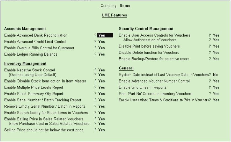Click the Company Demo title at top

115,6
